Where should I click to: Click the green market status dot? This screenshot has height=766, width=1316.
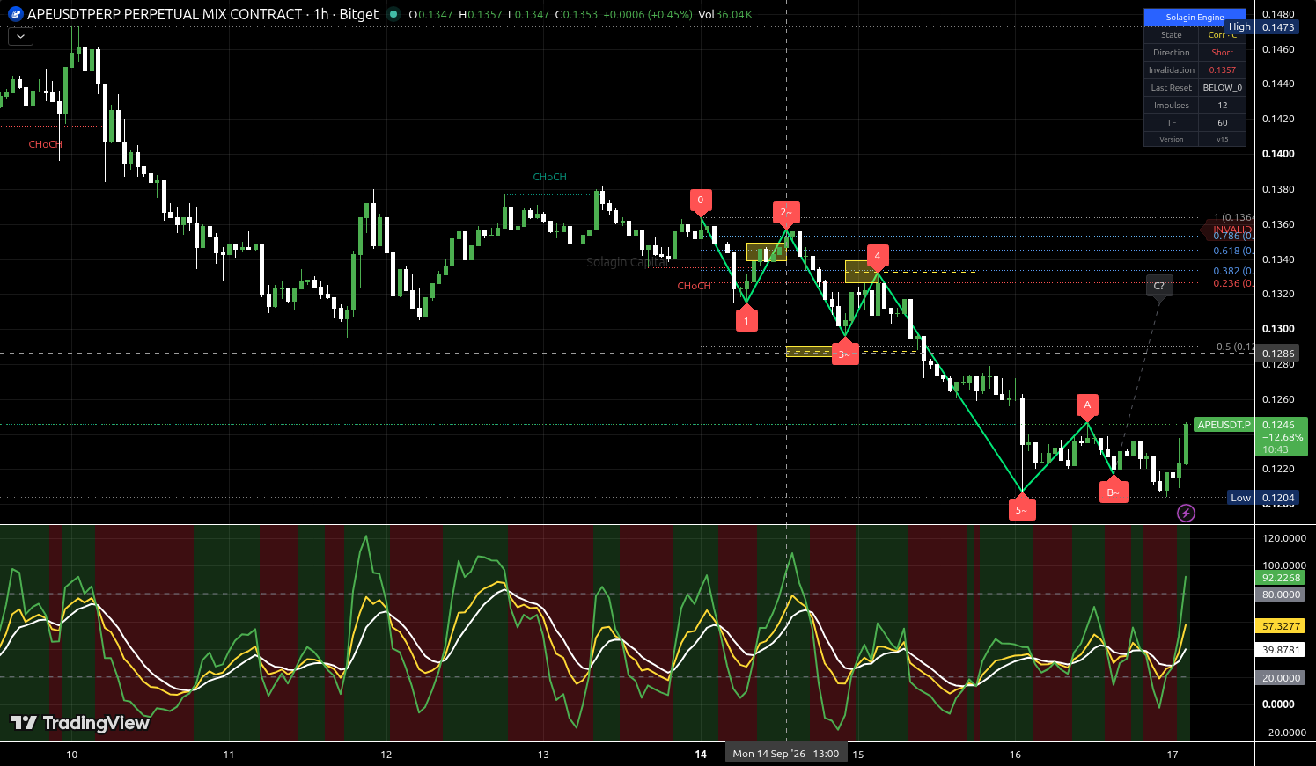coord(393,14)
